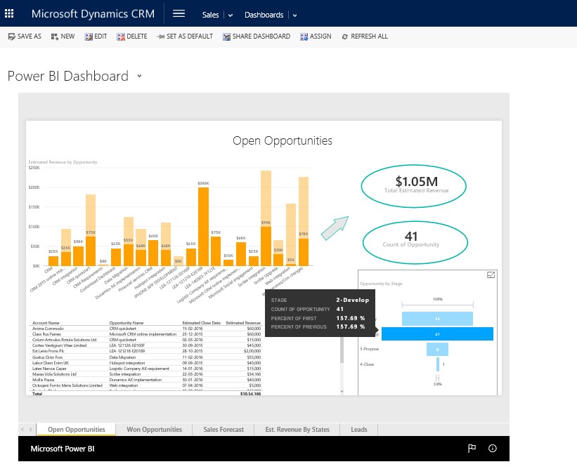Click the hamburger navigation menu icon
The width and height of the screenshot is (577, 469).
[x=179, y=14]
